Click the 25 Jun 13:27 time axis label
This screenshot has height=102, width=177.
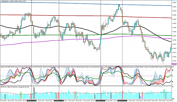[x=79, y=101]
